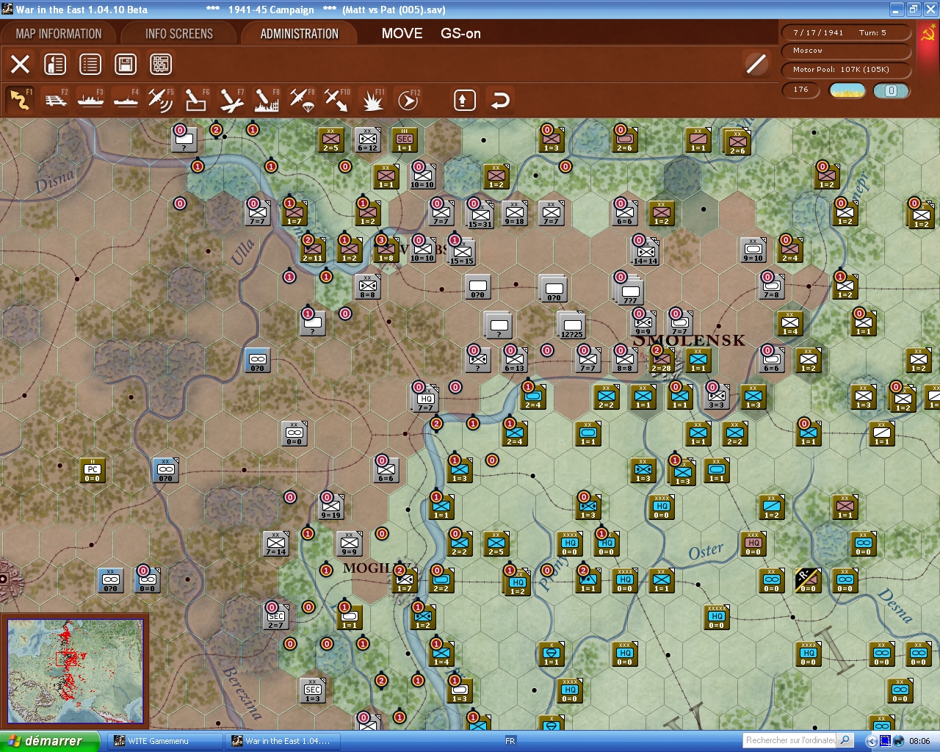Click the date field 7/17/1941 Turn 5
940x752 pixels.
click(x=846, y=32)
